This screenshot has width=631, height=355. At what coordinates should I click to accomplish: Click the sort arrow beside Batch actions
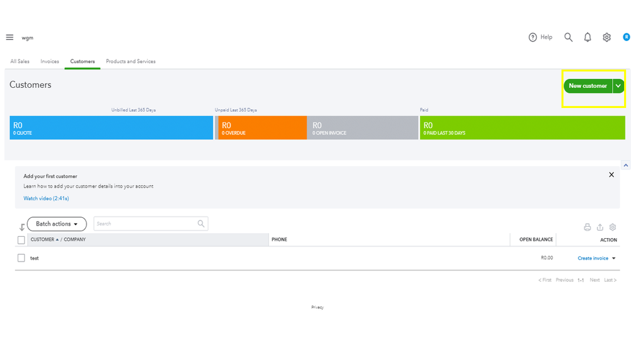coord(22,227)
